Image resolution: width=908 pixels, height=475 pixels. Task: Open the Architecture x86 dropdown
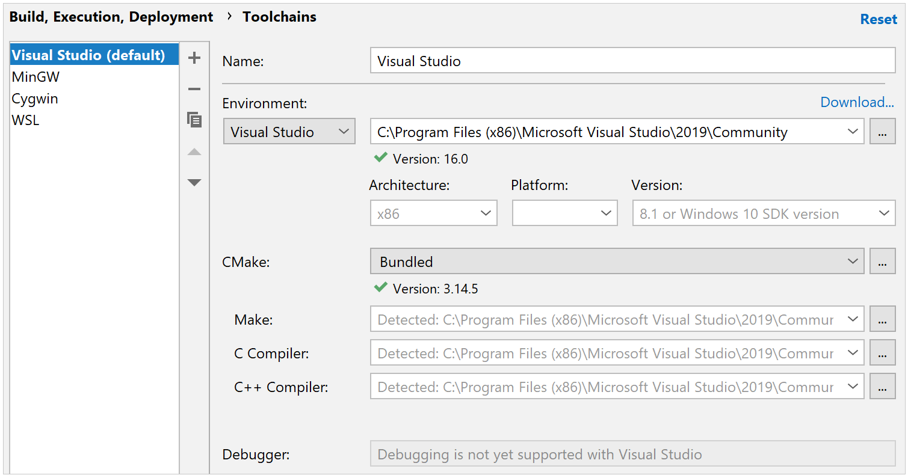tap(434, 213)
